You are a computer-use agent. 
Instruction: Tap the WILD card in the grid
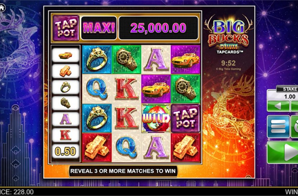point(156,118)
